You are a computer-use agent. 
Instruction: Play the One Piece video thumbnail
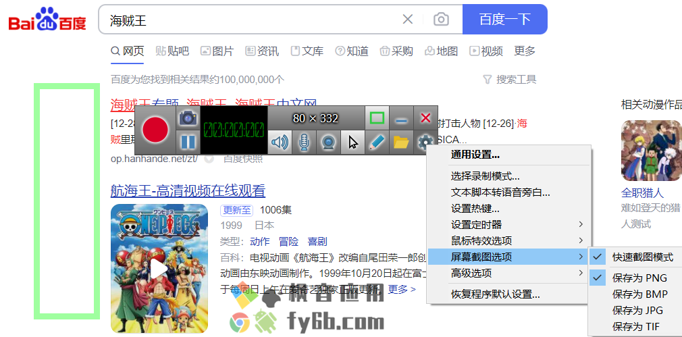tap(159, 268)
